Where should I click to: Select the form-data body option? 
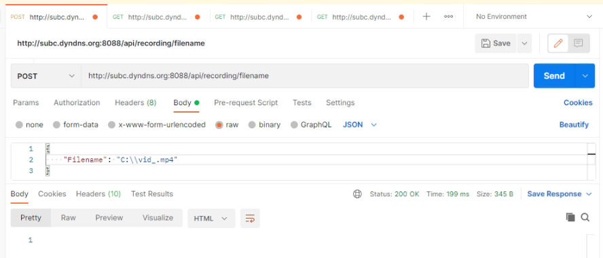pyautogui.click(x=76, y=124)
